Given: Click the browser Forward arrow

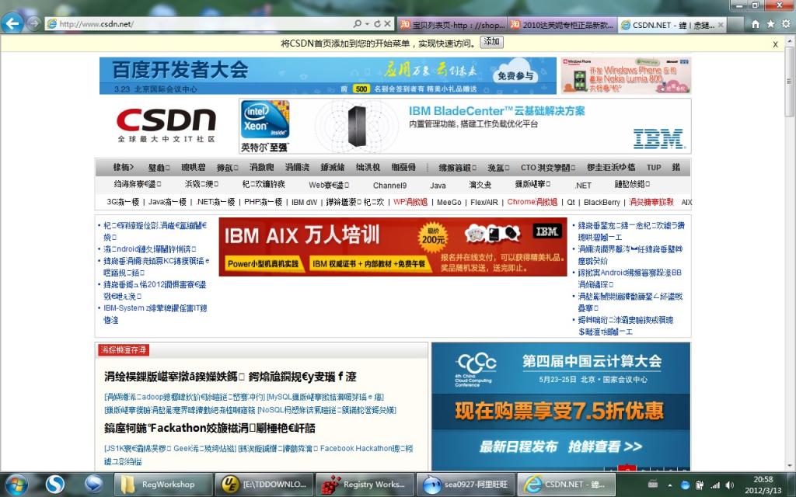Looking at the screenshot, I should (x=33, y=23).
